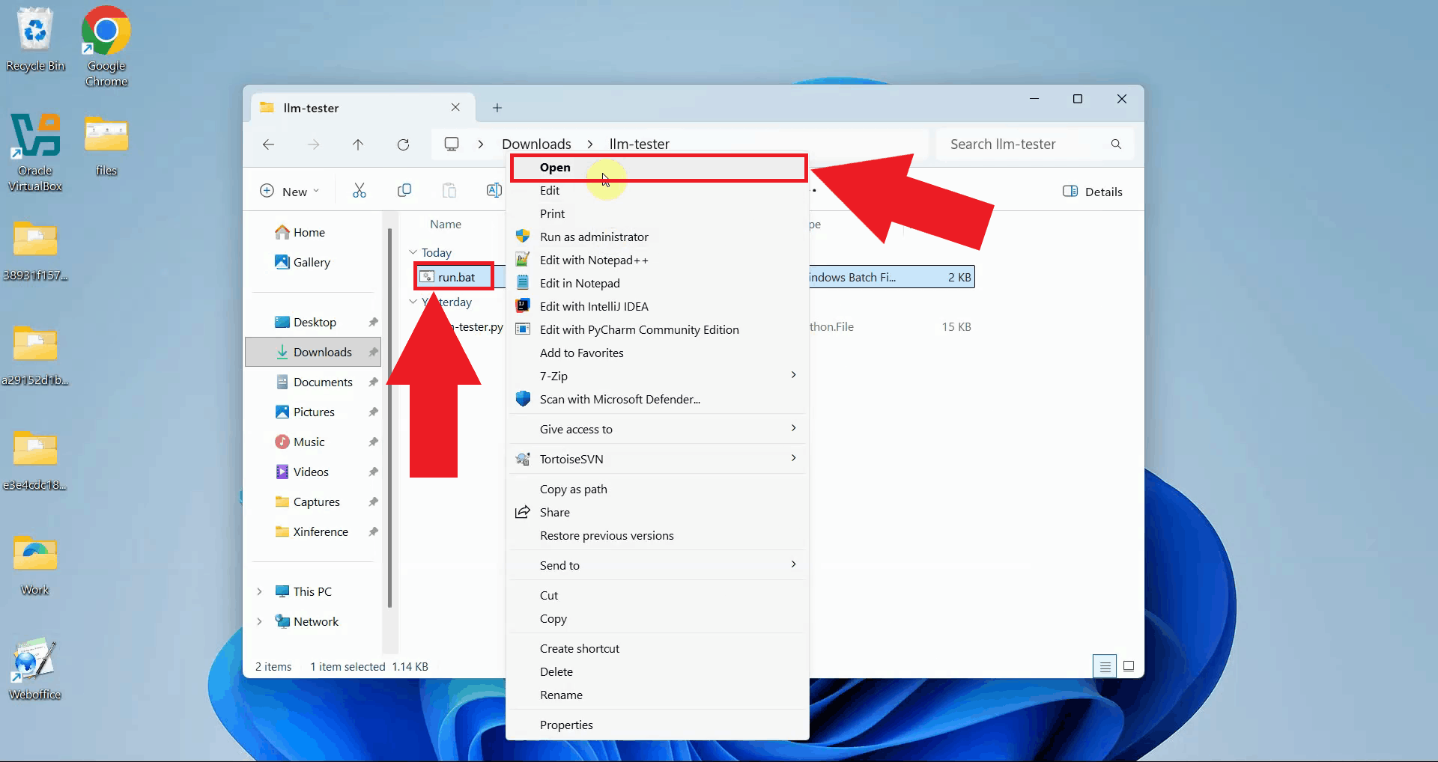This screenshot has width=1438, height=762.
Task: Expand the This PC tree node
Action: (x=259, y=591)
